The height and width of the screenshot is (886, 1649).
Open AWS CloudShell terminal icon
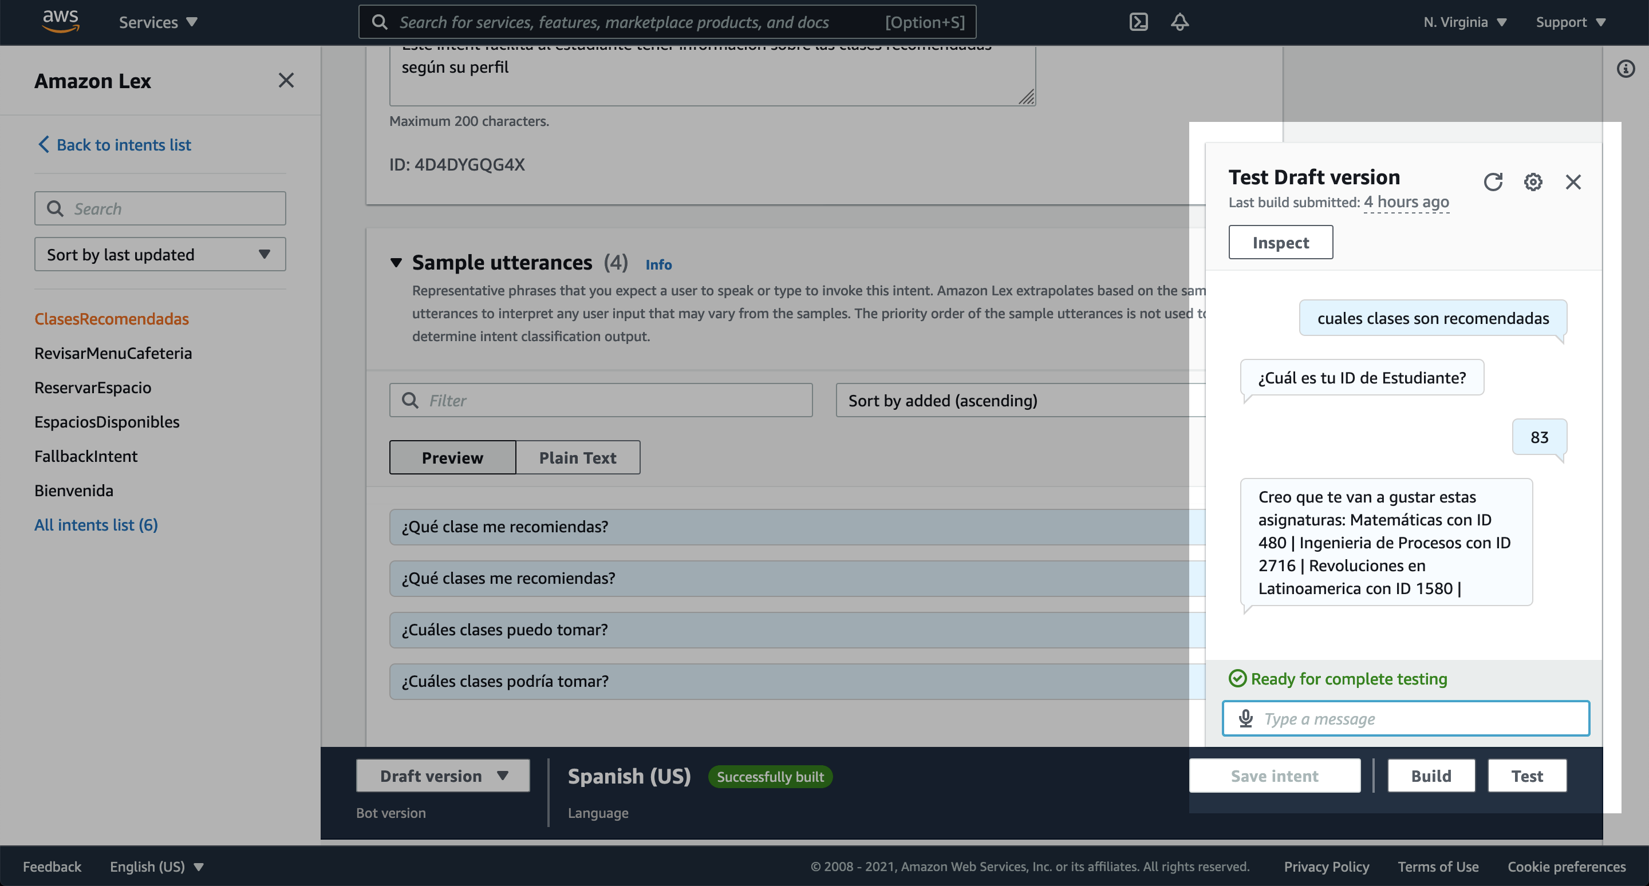pos(1138,22)
